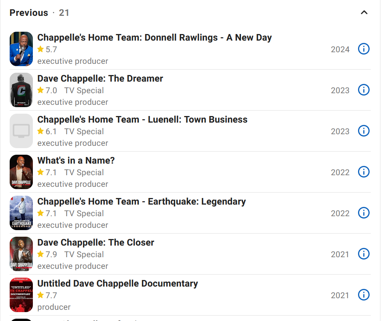Screen dimensions: 382x321
Task: Click info icon for Dave Chappelle: The Closer
Action: coord(363,254)
